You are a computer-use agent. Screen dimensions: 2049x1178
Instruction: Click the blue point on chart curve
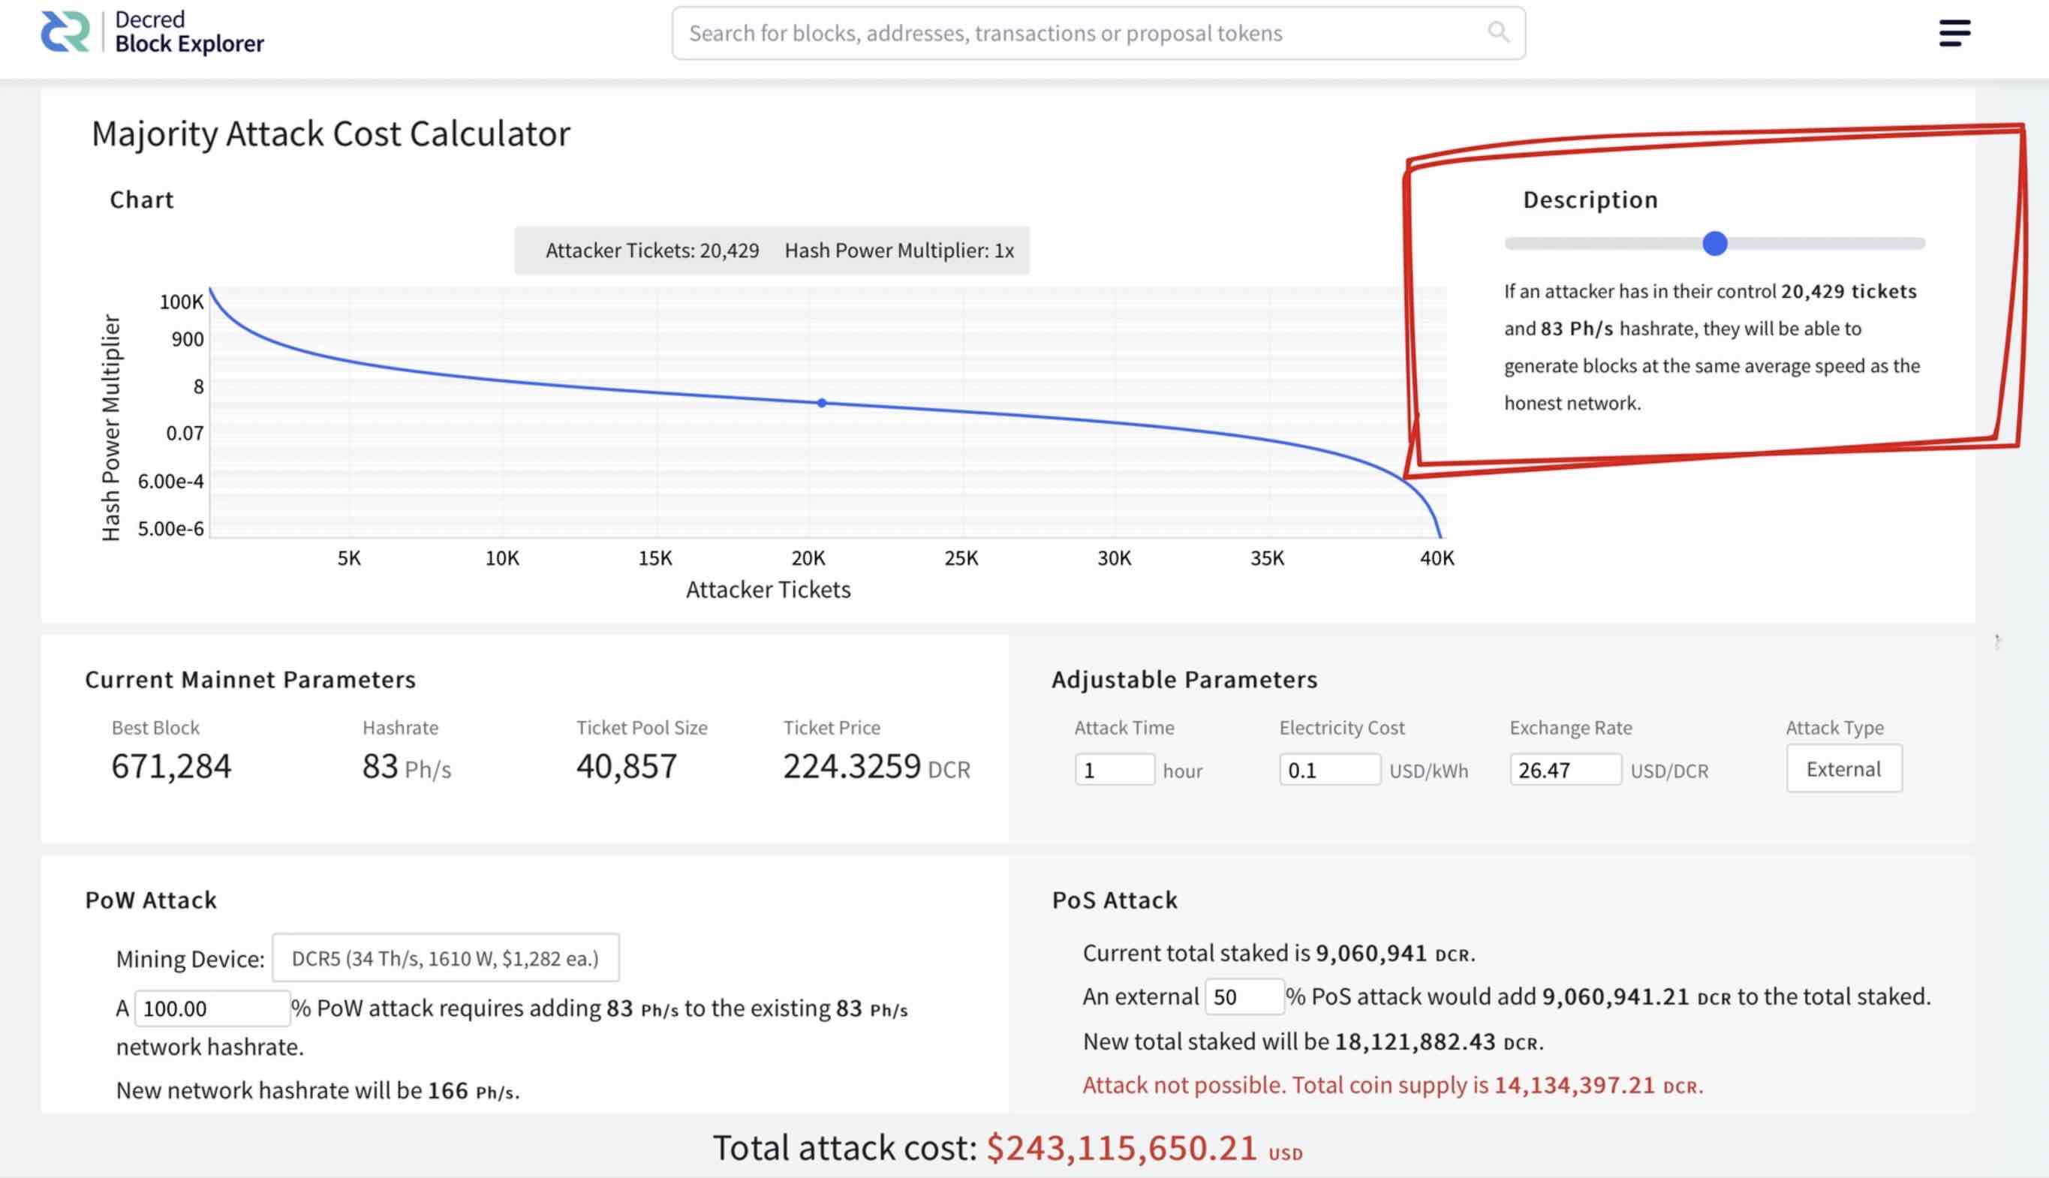(x=821, y=403)
